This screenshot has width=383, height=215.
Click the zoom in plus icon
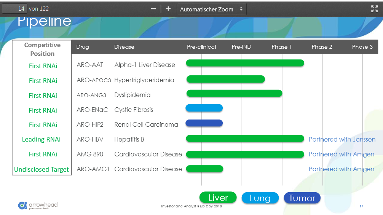click(168, 9)
